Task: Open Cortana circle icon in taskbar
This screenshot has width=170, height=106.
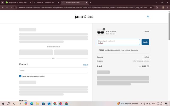Action: point(14,104)
